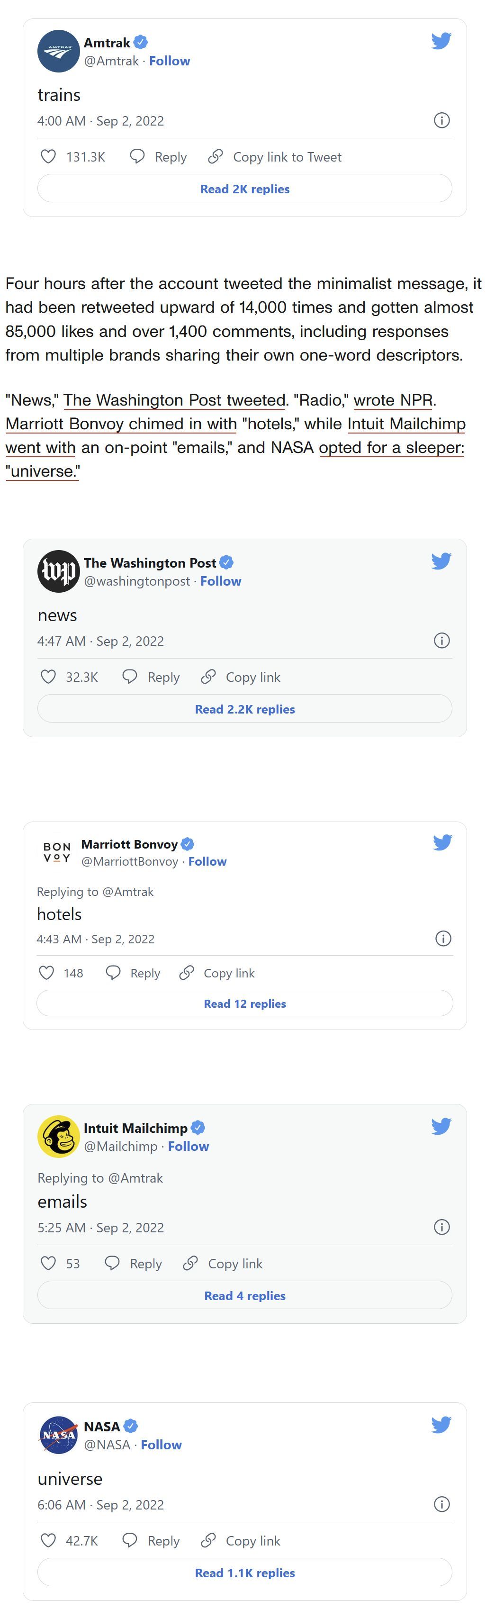Screen dimensions: 486x1618
Task: Like the Amtrak 'trains' tweet heart icon
Action: tap(48, 156)
